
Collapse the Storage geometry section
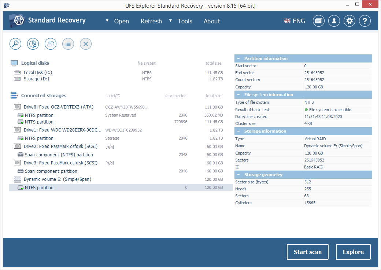click(x=238, y=175)
